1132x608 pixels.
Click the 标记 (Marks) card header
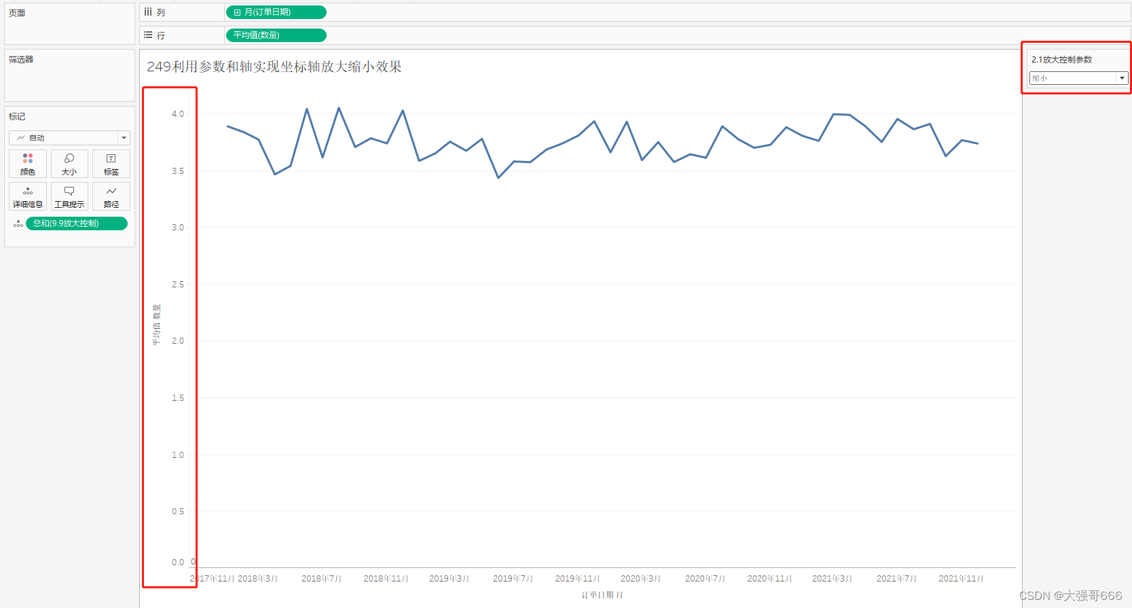17,117
